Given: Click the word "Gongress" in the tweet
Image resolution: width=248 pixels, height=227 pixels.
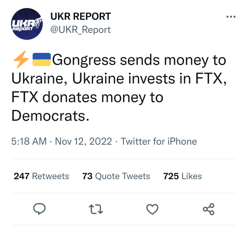Looking at the screenshot, I should (x=84, y=60).
